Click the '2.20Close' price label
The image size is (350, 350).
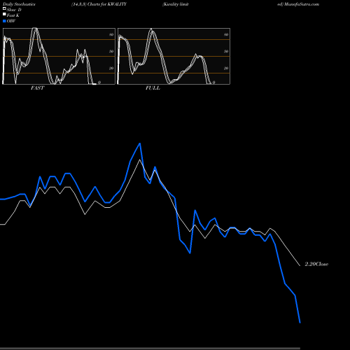click(x=316, y=264)
